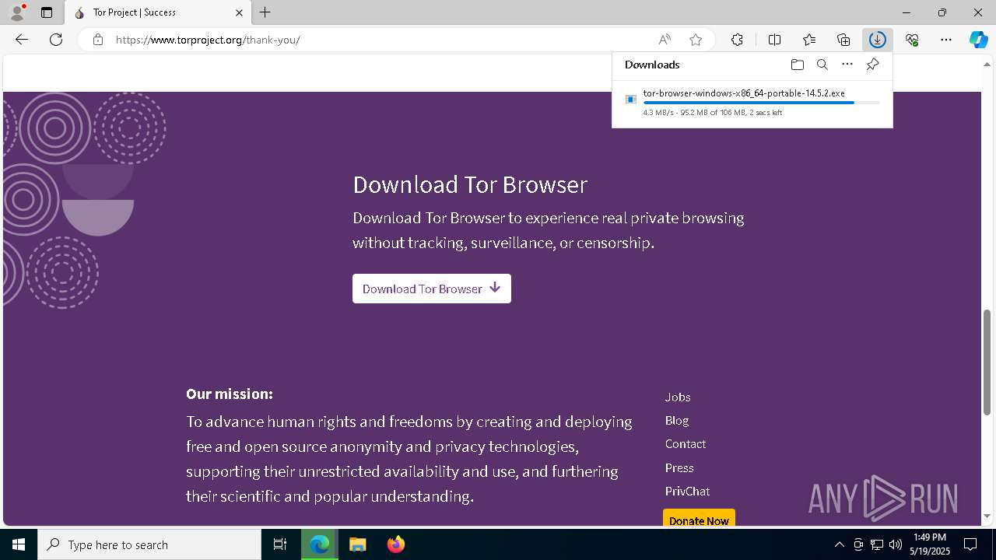Open the notification center
This screenshot has width=996, height=560.
[x=970, y=544]
